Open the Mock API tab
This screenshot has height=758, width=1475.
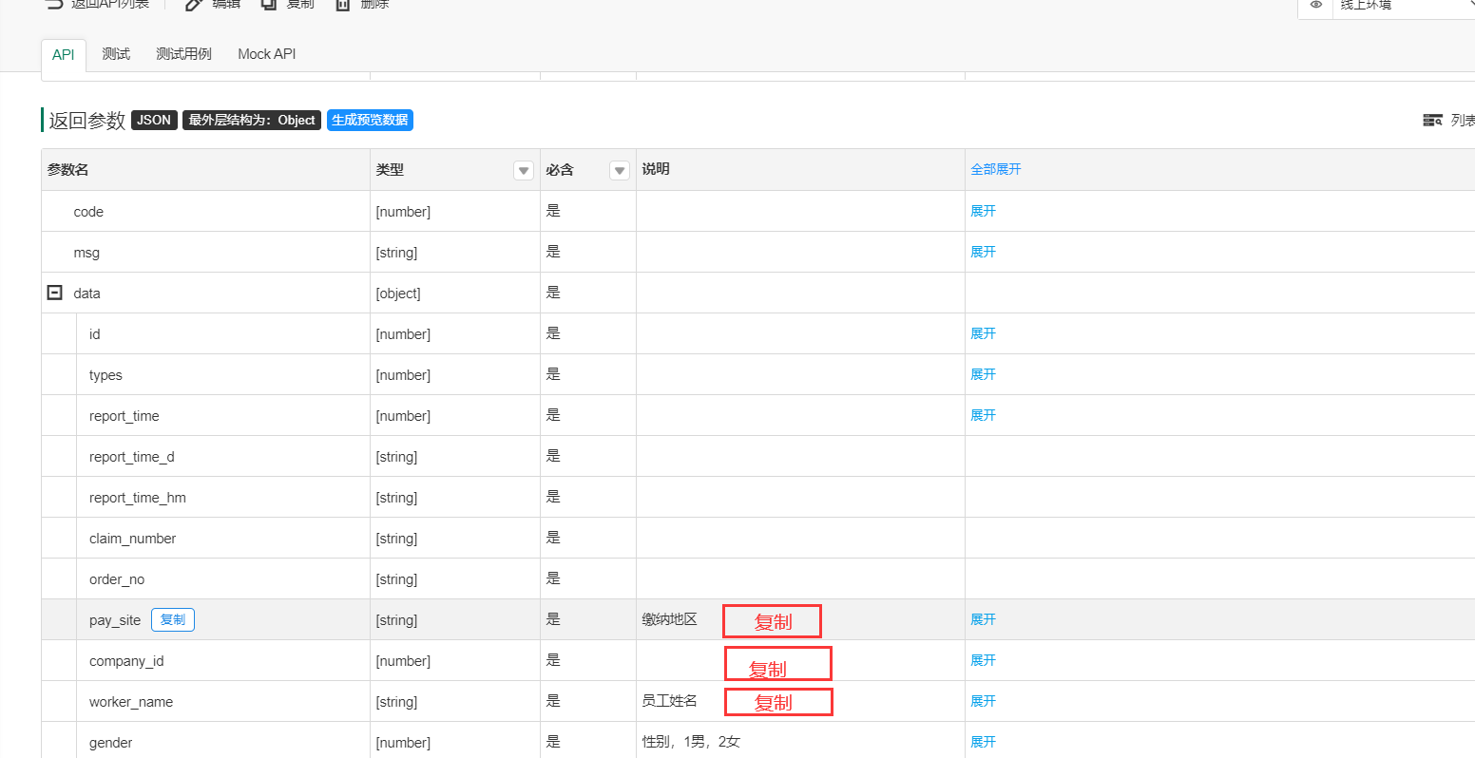point(266,54)
